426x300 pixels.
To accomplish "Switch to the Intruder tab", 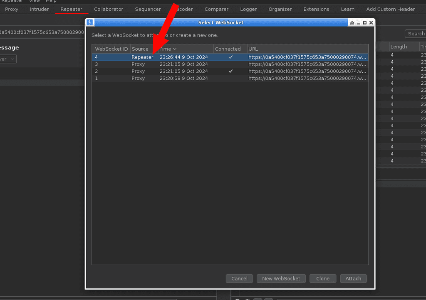I will pyautogui.click(x=39, y=9).
